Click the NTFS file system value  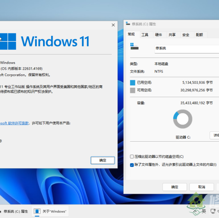(x=159, y=72)
